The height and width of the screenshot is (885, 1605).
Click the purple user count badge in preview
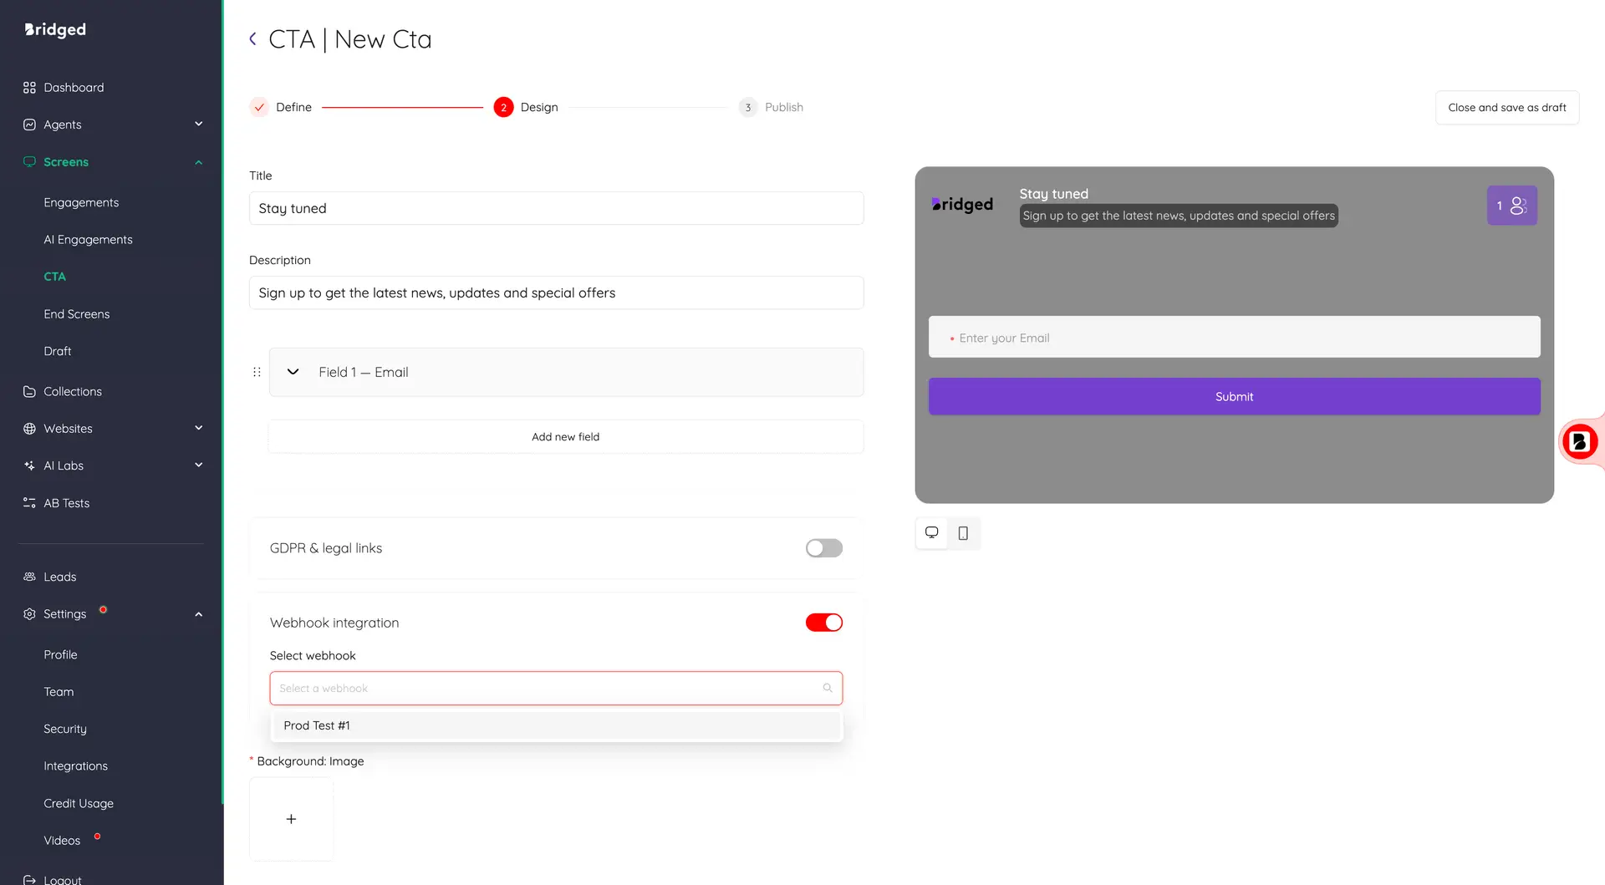[1511, 206]
